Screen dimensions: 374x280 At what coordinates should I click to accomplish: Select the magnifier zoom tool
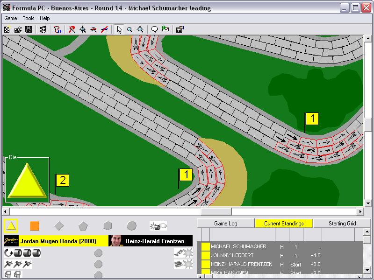[x=130, y=29]
